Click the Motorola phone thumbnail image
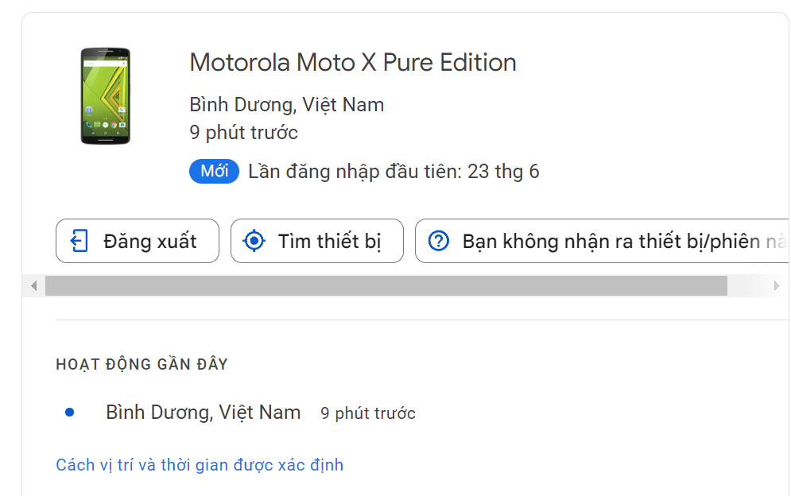Screen dimensions: 791x496 (105, 96)
